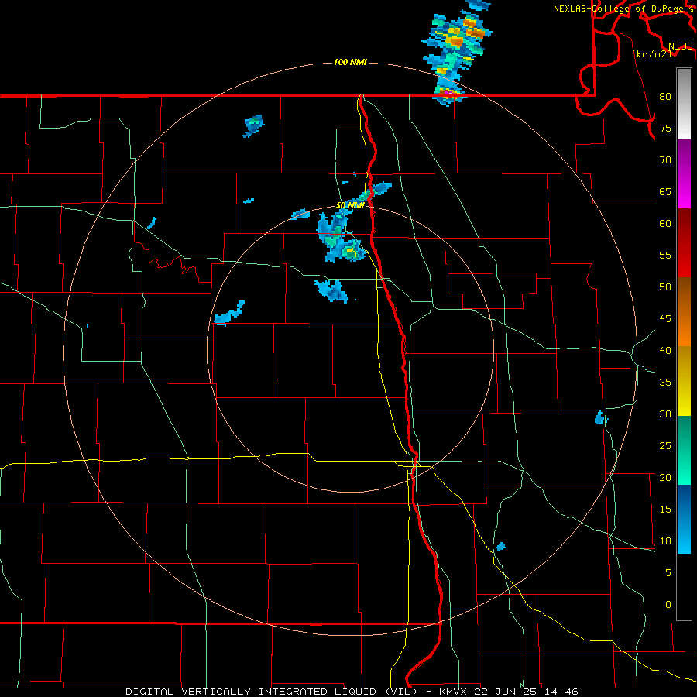This screenshot has height=697, width=697.
Task: Click the '50' value on the scale
Action: click(665, 287)
